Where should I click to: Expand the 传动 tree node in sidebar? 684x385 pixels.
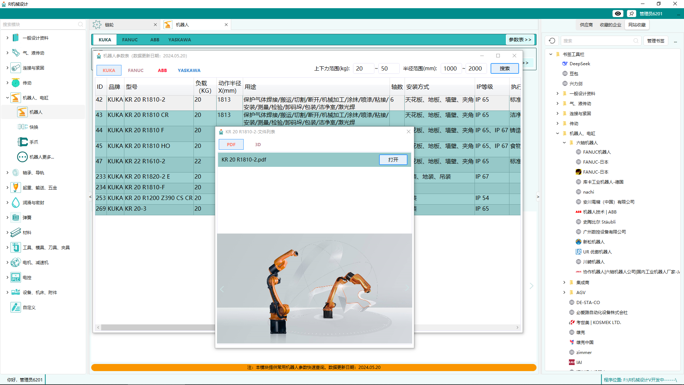[7, 83]
